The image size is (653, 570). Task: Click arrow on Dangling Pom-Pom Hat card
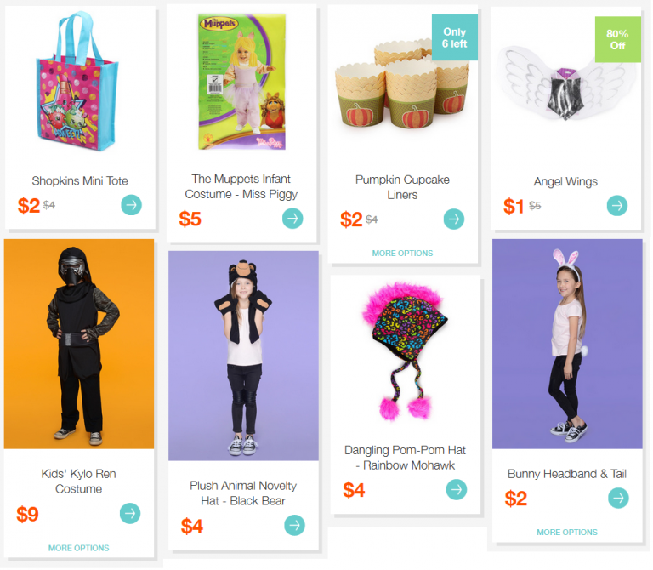(x=457, y=489)
